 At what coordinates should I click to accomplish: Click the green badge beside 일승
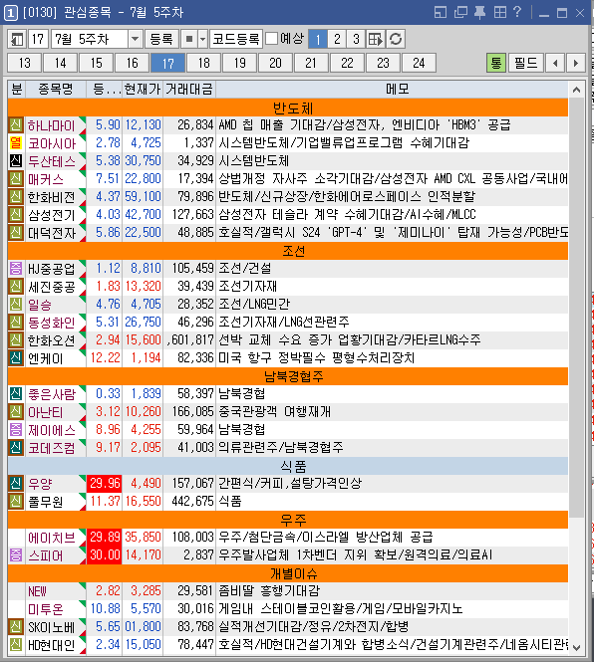[x=16, y=304]
